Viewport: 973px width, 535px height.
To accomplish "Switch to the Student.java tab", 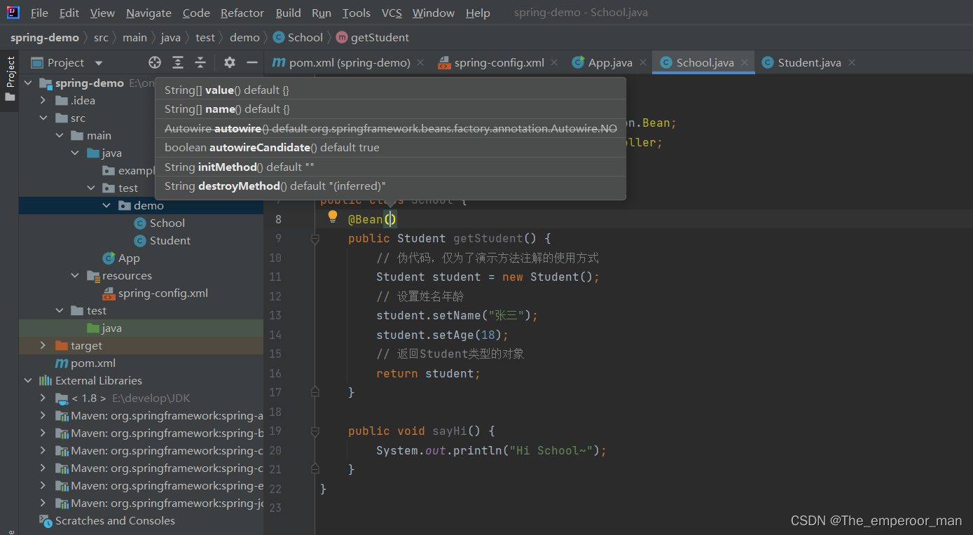I will coord(809,62).
